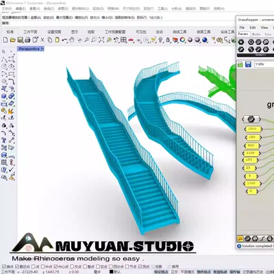
Task: Click the Perspective viewport title label
Action: pyautogui.click(x=29, y=49)
